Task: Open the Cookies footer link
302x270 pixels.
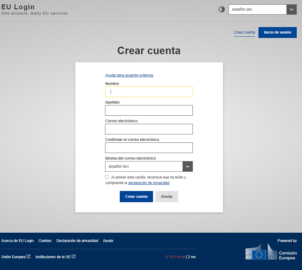Action: pos(45,240)
